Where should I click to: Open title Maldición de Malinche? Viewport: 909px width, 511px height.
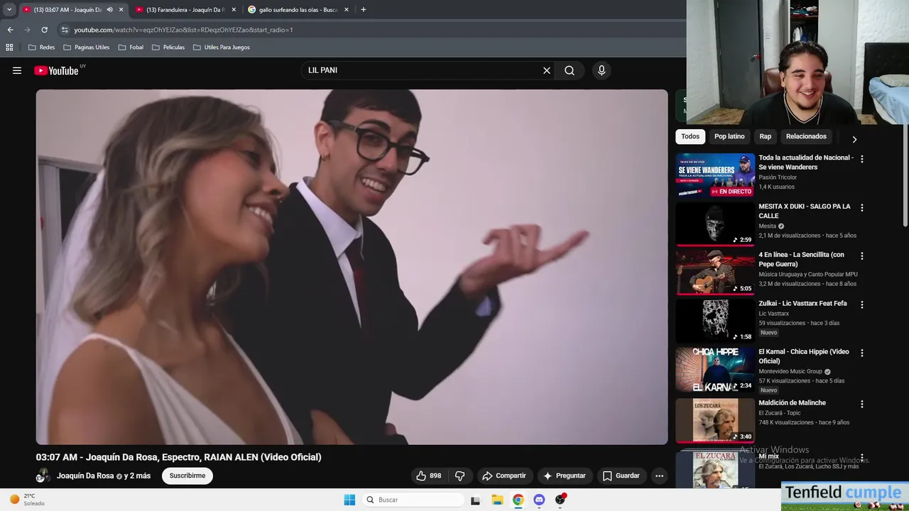(x=792, y=403)
